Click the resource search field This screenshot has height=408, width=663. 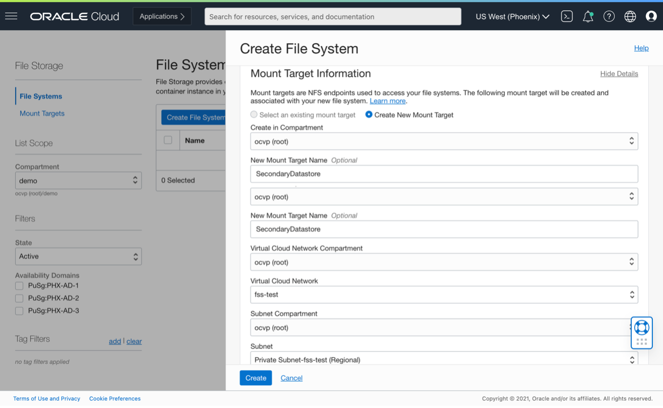(333, 16)
